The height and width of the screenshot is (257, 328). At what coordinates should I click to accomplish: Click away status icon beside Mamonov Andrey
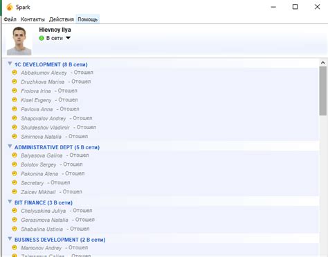coord(15,247)
